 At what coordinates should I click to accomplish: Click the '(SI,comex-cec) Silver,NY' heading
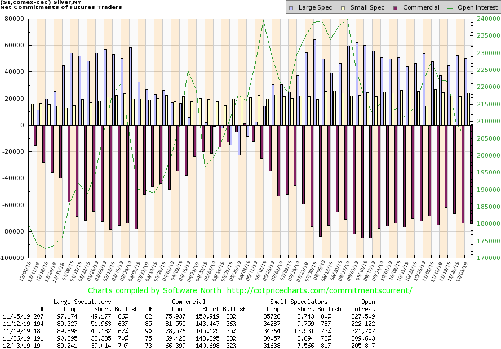tap(41, 3)
